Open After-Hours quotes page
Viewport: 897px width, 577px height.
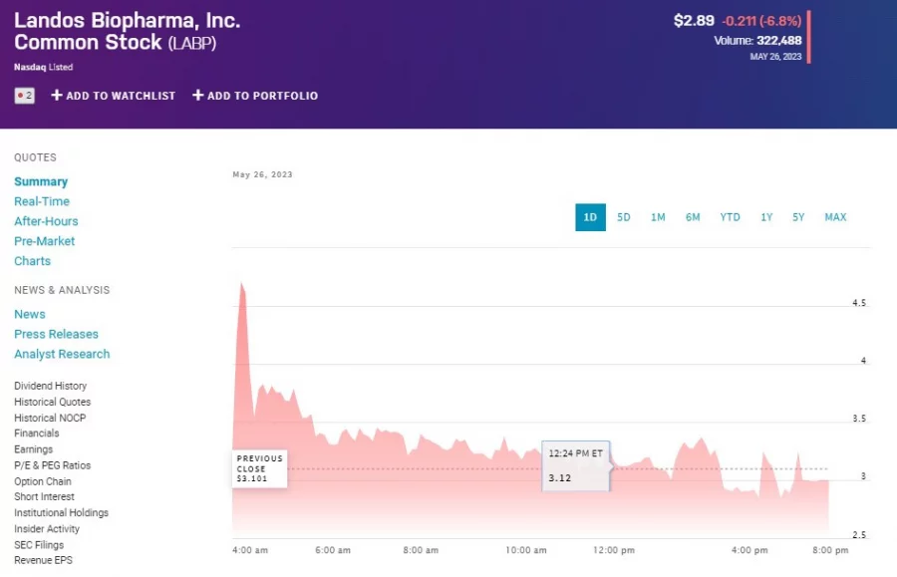(x=46, y=221)
